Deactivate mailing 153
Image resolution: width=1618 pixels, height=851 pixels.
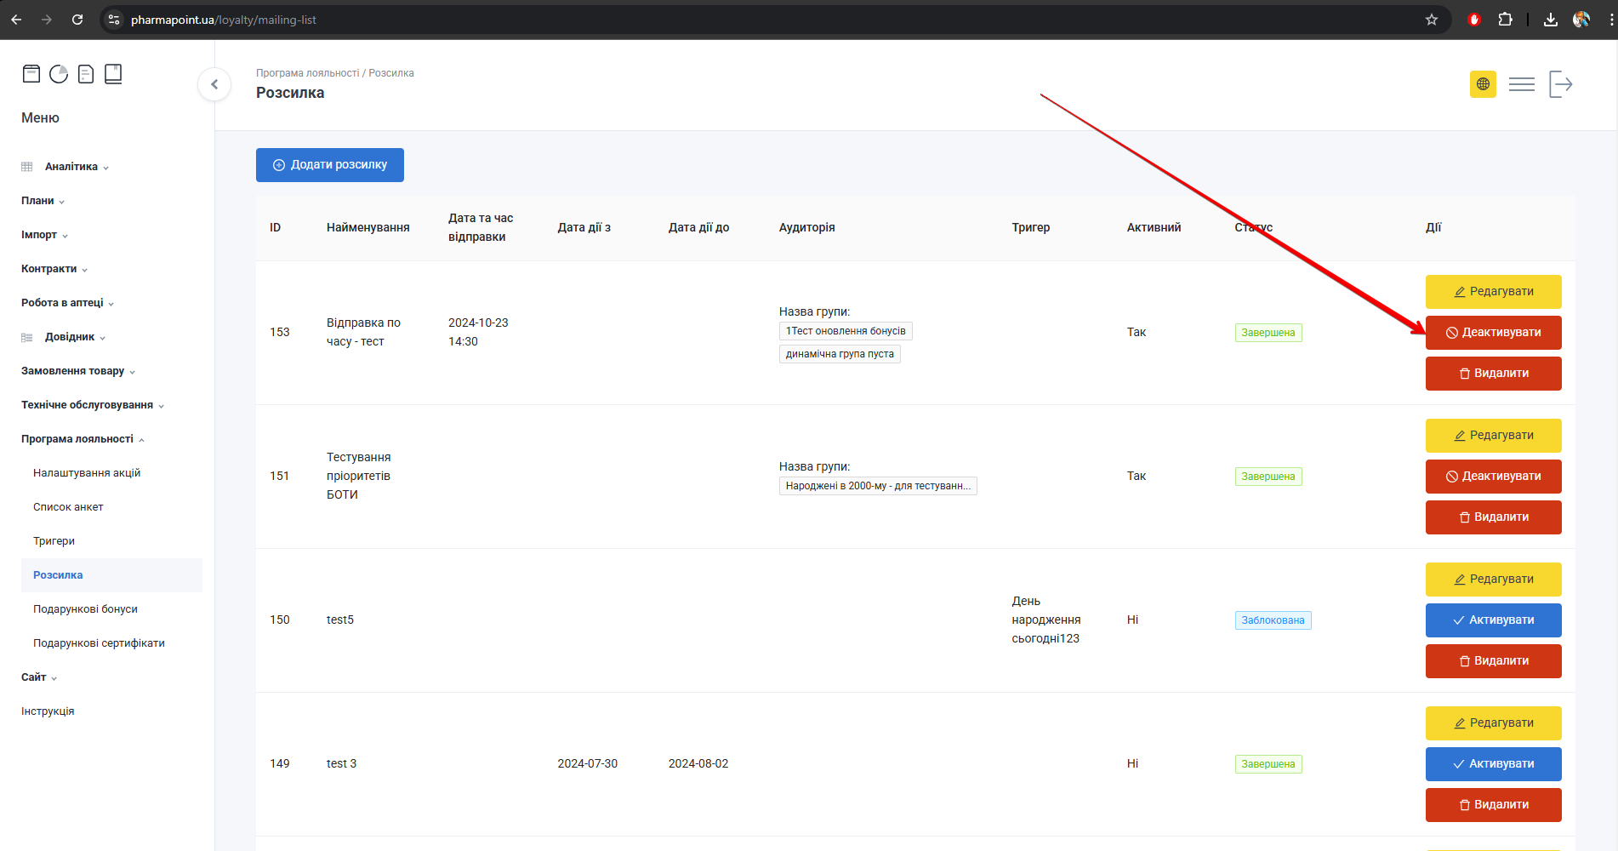[1493, 333]
